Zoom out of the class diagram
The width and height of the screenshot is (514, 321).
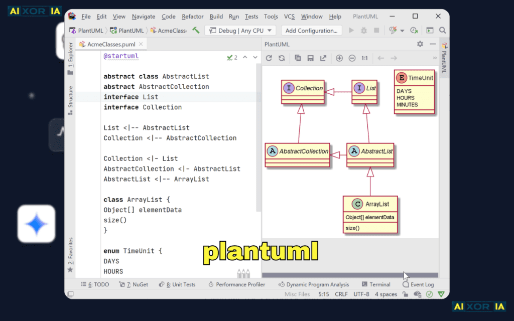point(352,58)
